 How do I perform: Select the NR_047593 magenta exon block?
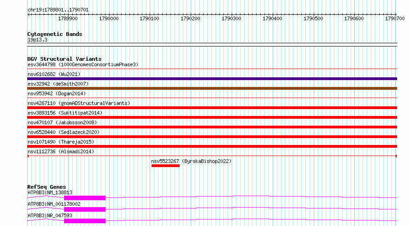pos(85,221)
